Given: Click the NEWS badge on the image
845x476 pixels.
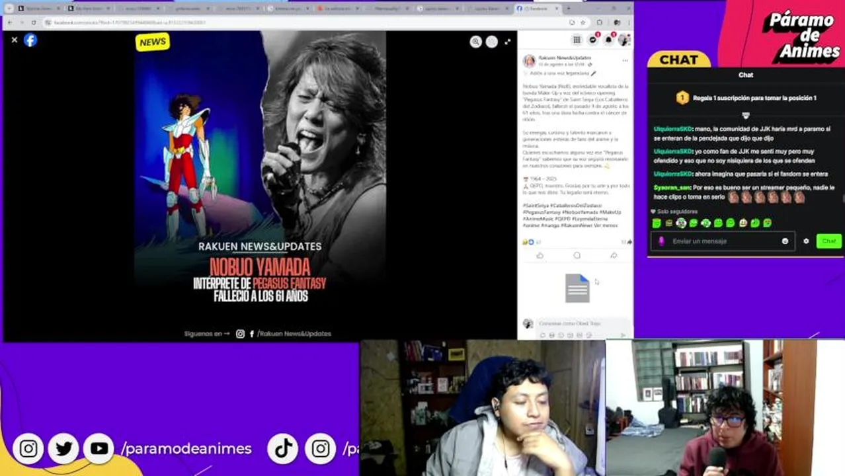Looking at the screenshot, I should pos(153,42).
